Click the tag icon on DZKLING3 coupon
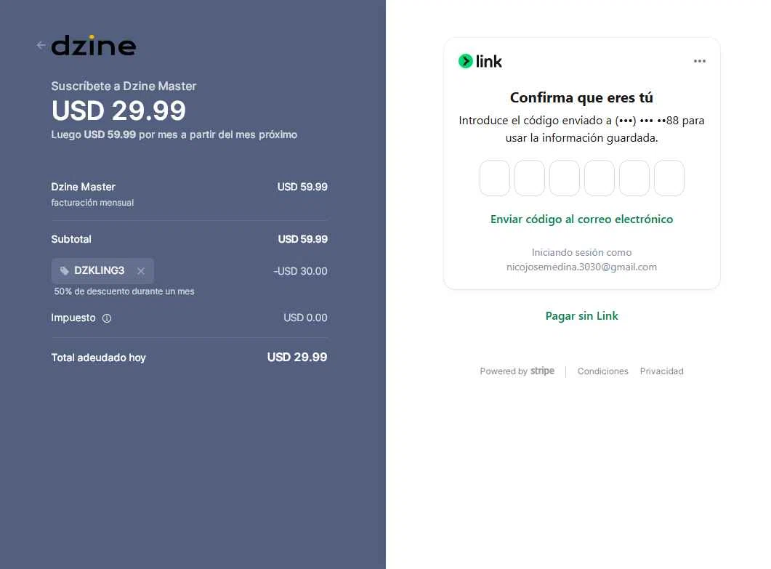The image size is (771, 569). tap(65, 271)
